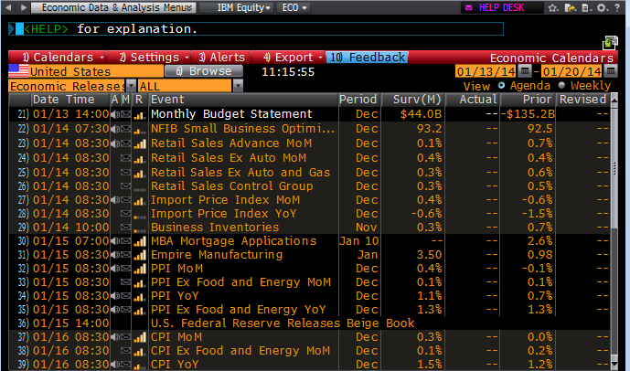Open the start date calendar picker
This screenshot has height=371, width=630.
[x=524, y=72]
